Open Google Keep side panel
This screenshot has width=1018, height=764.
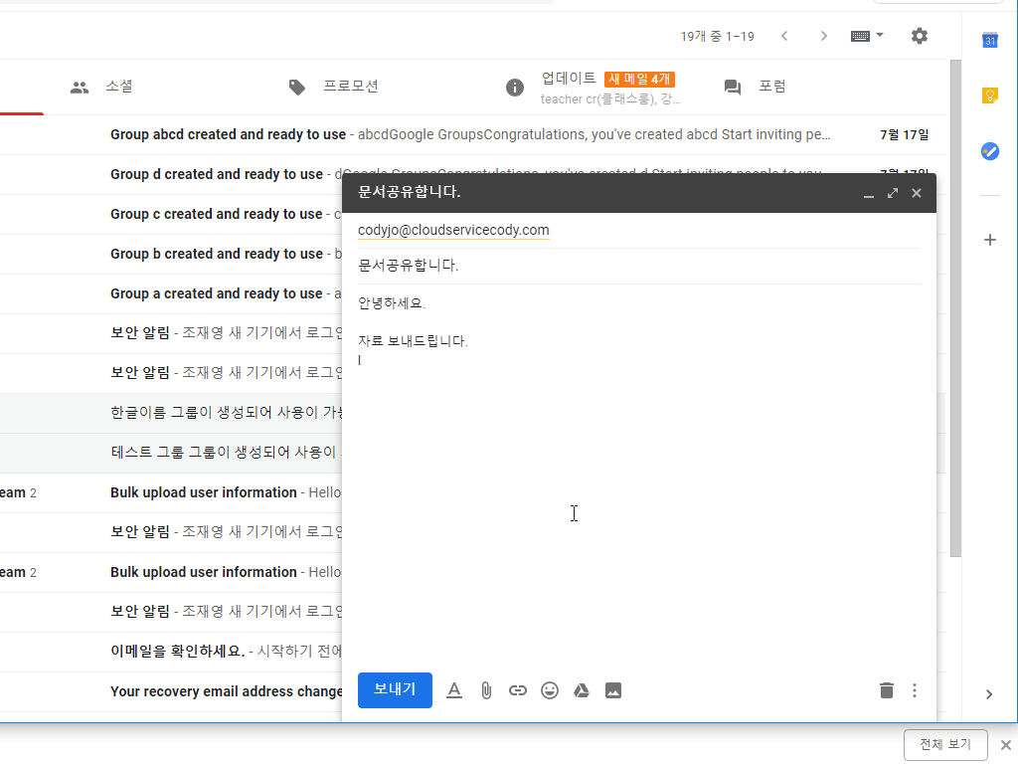click(x=989, y=96)
